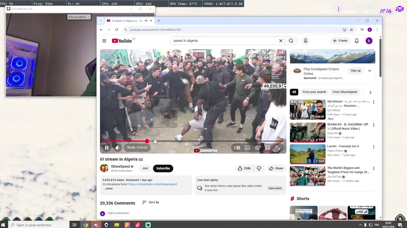Open Chrome media control icon
This screenshot has height=228, width=407.
(362, 30)
